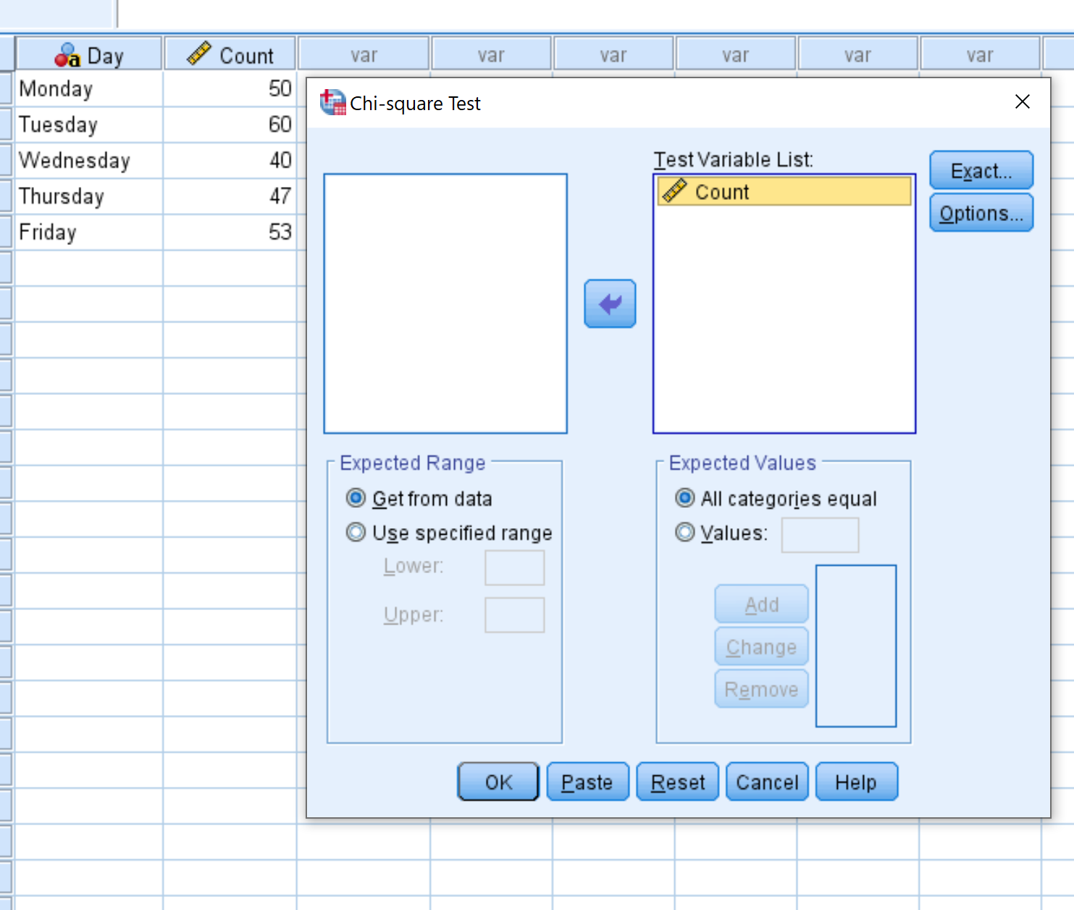Click the Monday cell
Image resolution: width=1074 pixels, height=910 pixels.
coord(88,89)
